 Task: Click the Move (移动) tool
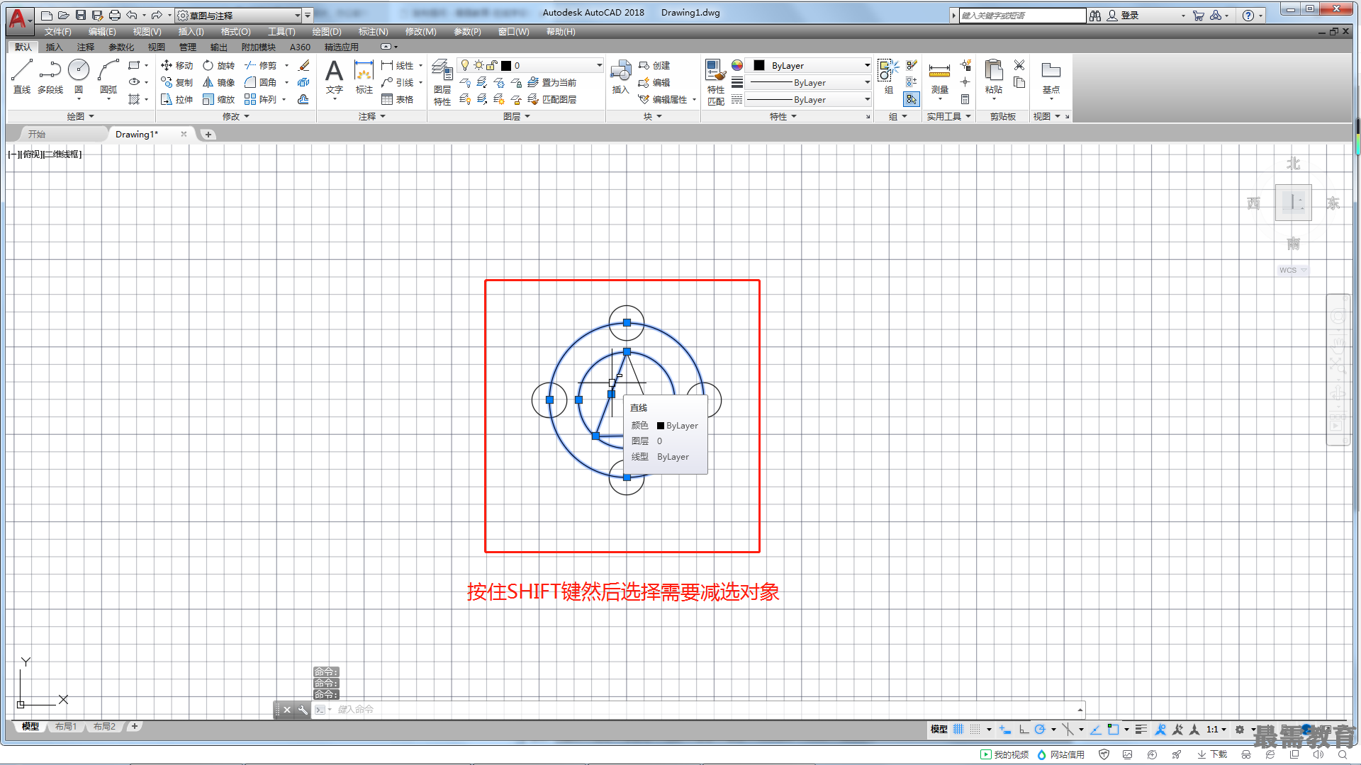pos(177,65)
